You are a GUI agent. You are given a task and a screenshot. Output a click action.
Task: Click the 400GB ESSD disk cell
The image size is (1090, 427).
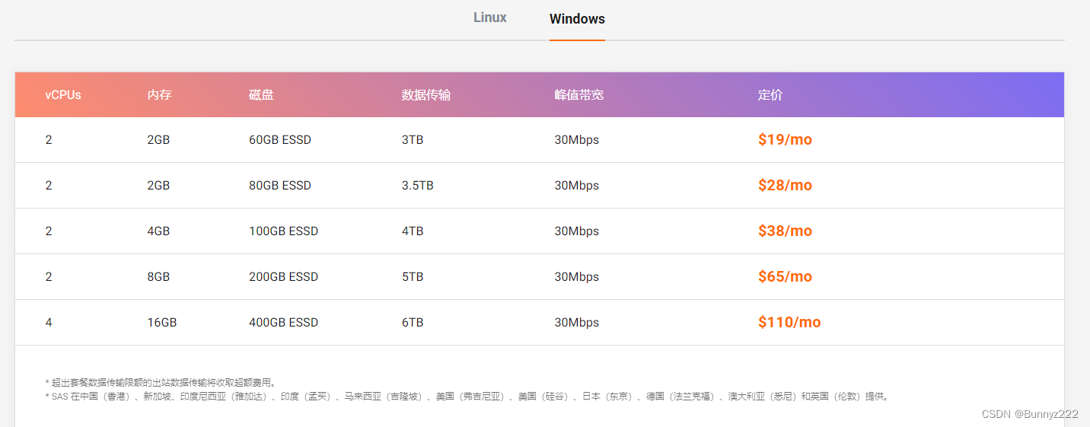pos(283,323)
